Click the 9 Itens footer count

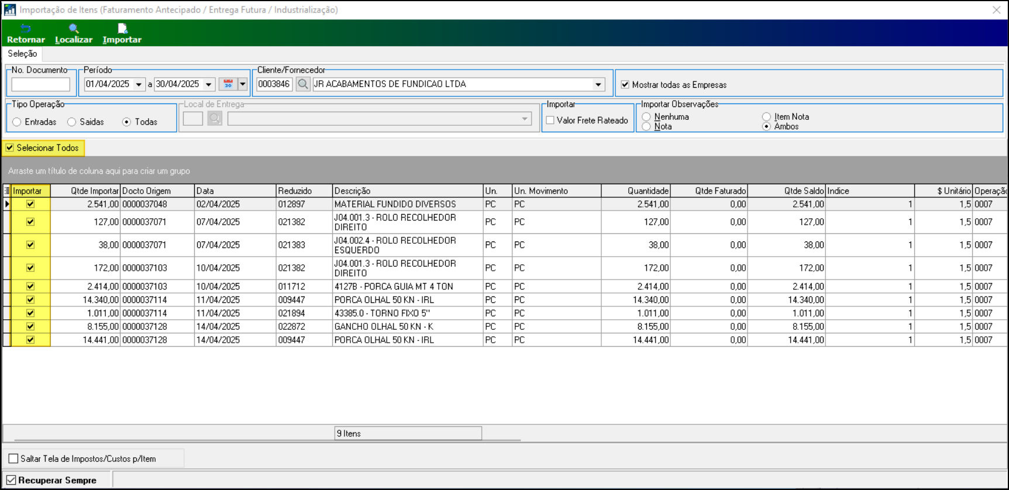click(408, 433)
